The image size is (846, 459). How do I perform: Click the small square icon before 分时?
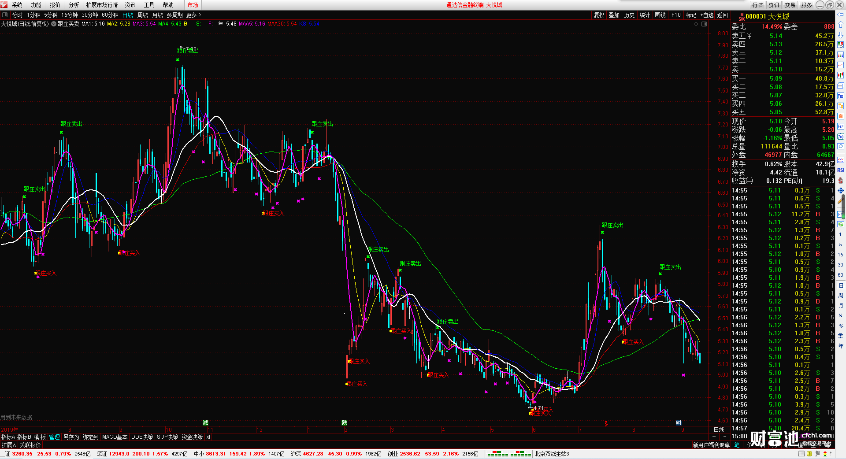point(5,15)
